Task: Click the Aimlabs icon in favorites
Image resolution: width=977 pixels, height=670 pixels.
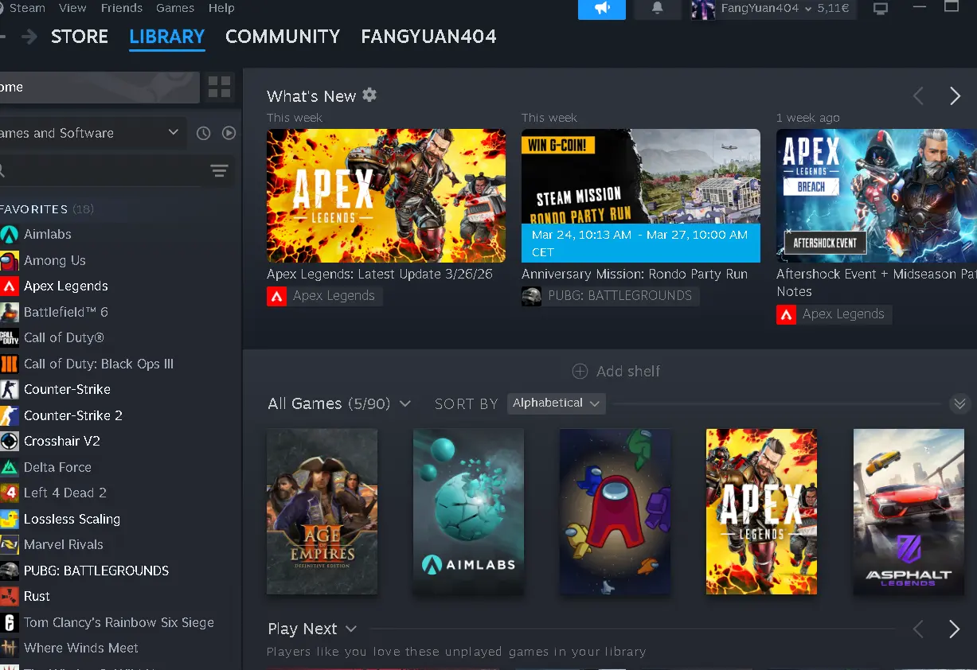Action: pyautogui.click(x=9, y=234)
